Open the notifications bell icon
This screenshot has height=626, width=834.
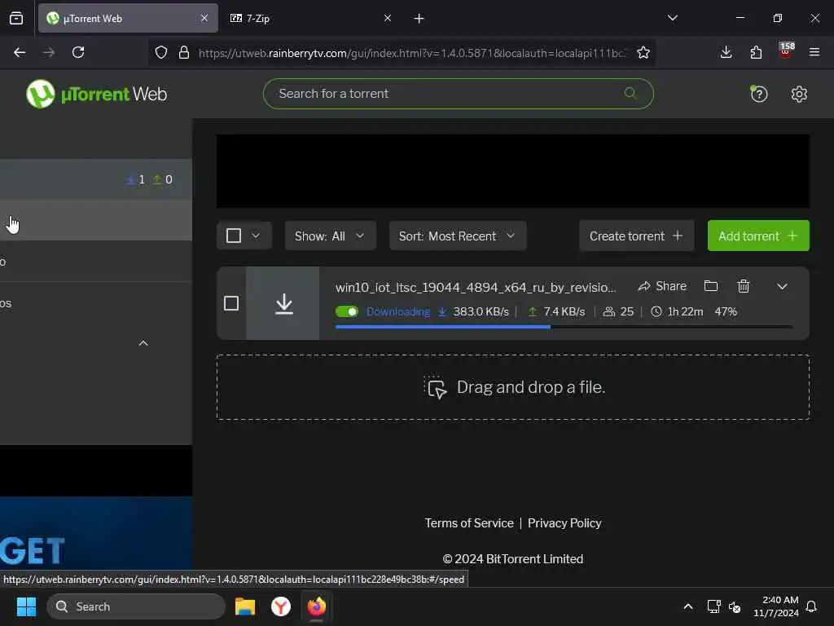(x=811, y=606)
